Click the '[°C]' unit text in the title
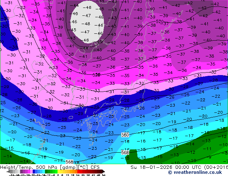 click(x=83, y=167)
